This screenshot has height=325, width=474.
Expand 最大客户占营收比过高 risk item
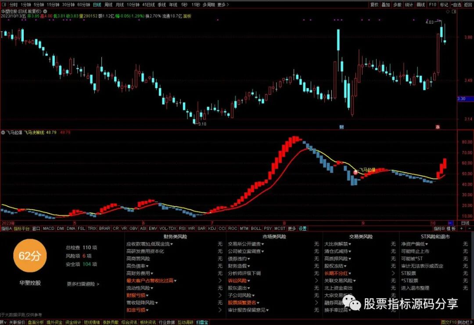point(151,281)
